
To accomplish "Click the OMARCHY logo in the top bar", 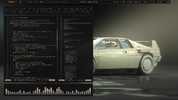I will pyautogui.click(x=12, y=2).
